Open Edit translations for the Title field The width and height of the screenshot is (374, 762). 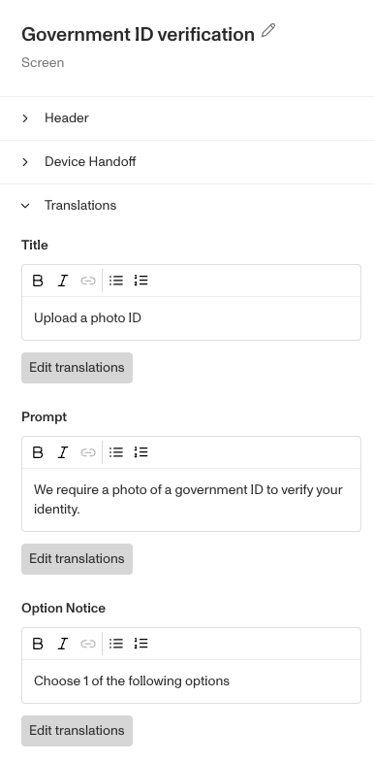click(77, 368)
